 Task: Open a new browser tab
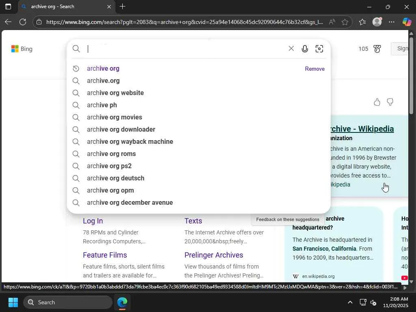[x=123, y=6]
